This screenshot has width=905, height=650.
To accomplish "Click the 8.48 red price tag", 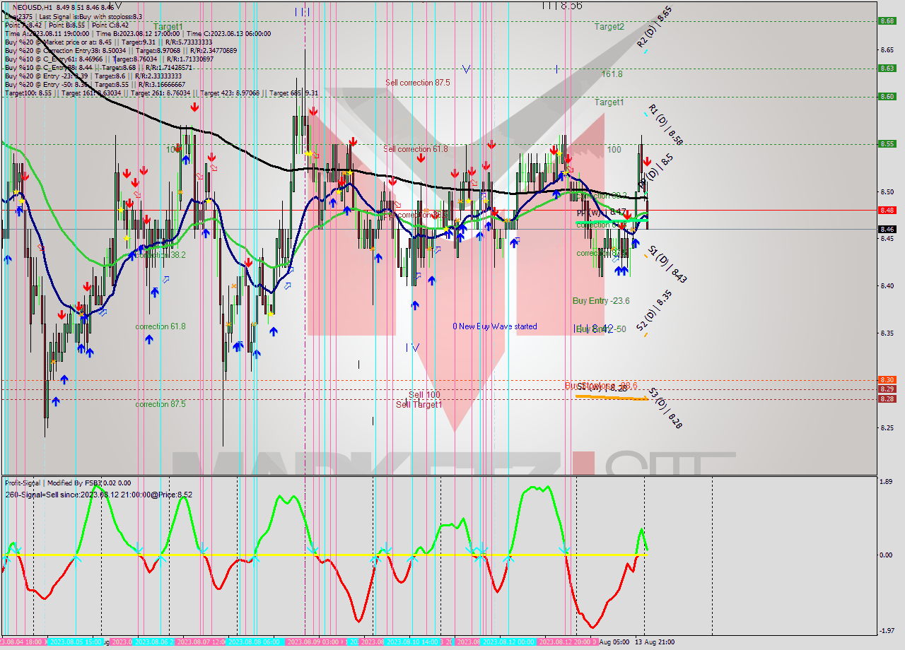I will click(x=887, y=210).
